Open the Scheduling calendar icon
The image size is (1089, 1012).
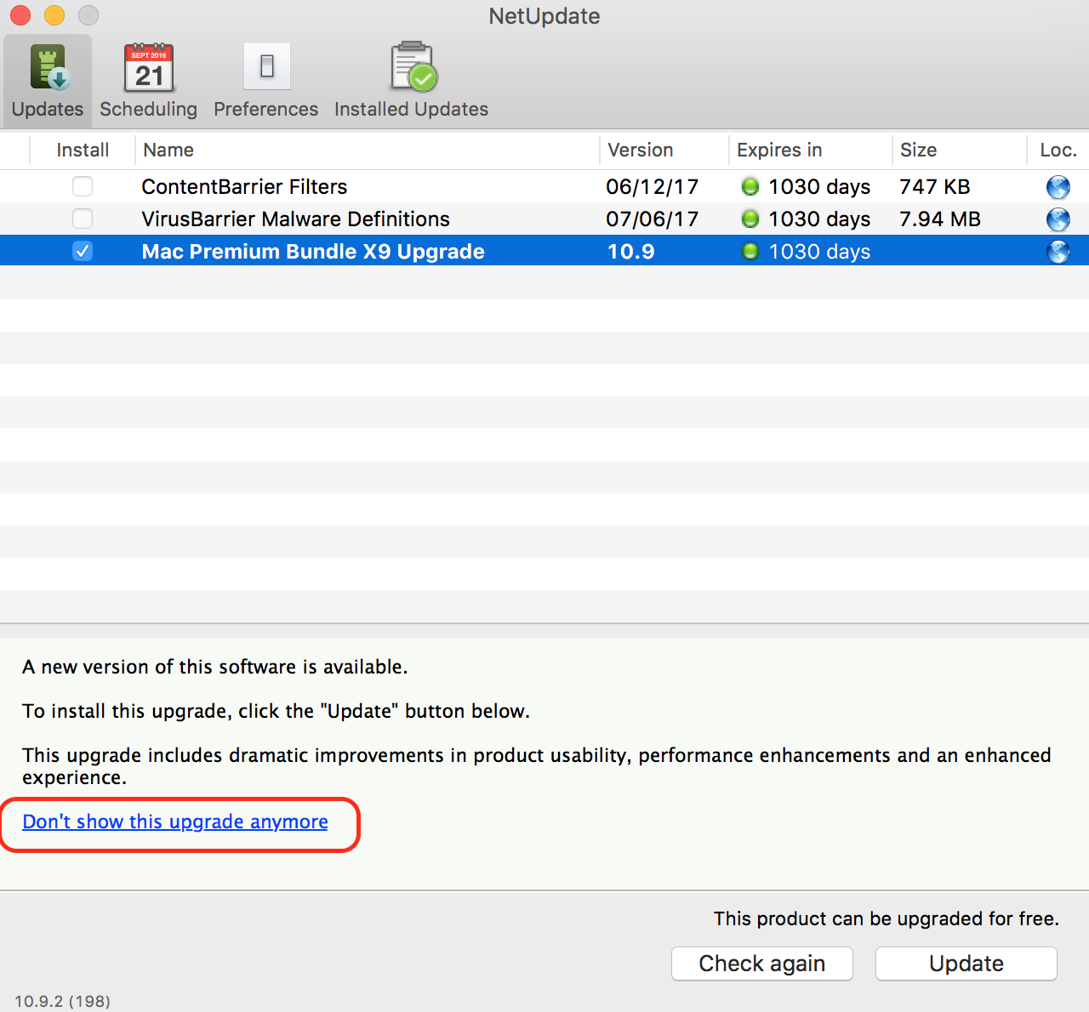149,68
